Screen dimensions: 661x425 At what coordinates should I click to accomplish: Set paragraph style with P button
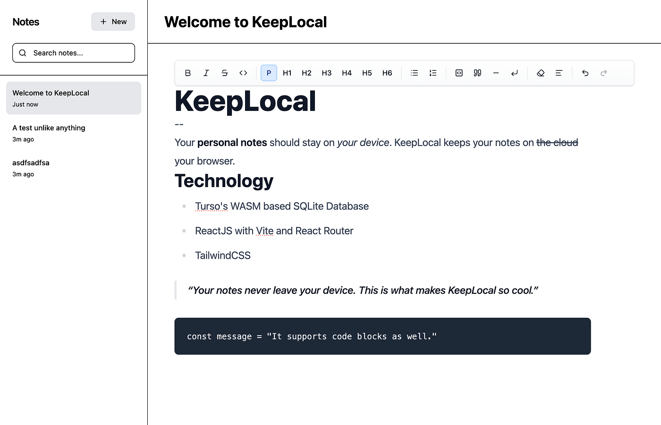pyautogui.click(x=269, y=73)
